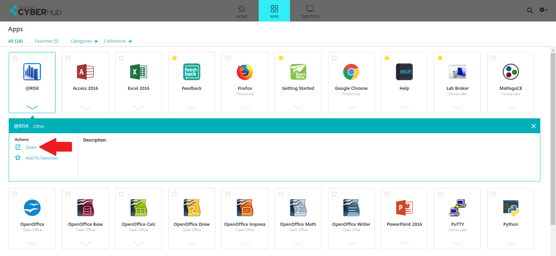Go to the HOME tab
The width and height of the screenshot is (556, 256).
(242, 11)
